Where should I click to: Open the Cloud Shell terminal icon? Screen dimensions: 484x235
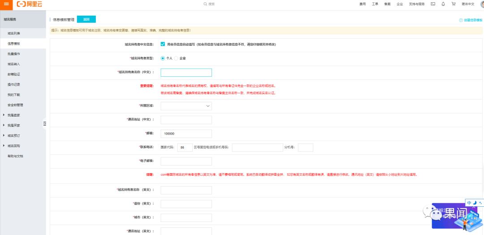pyautogui.click(x=433, y=4)
